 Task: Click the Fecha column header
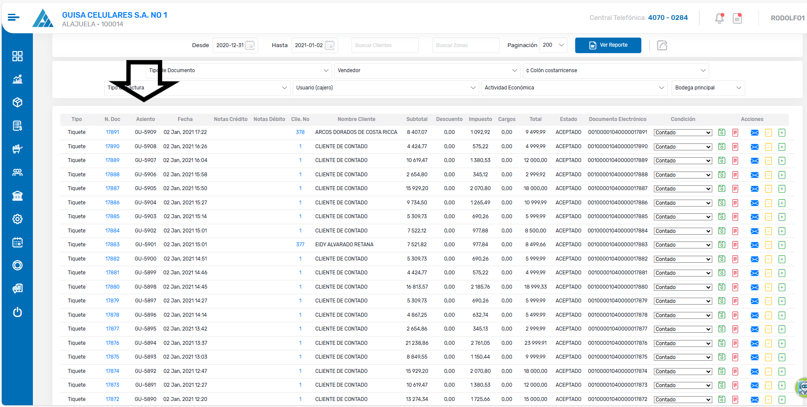[x=185, y=119]
